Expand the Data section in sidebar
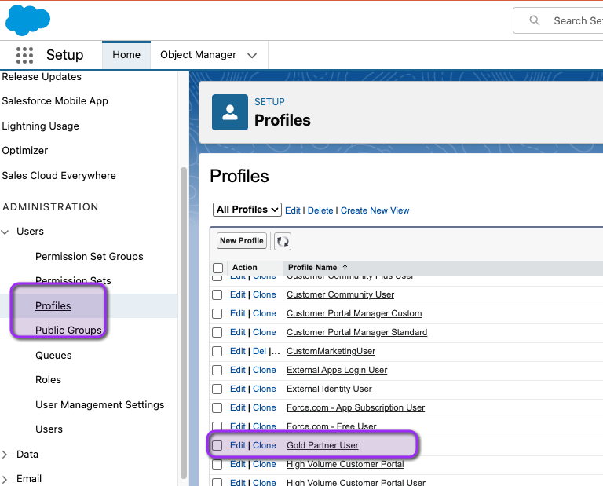 click(x=5, y=455)
